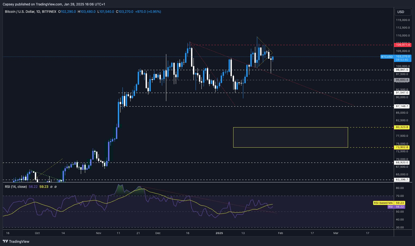Click the RSI 56.22 value label
415x246 pixels.
click(396, 207)
